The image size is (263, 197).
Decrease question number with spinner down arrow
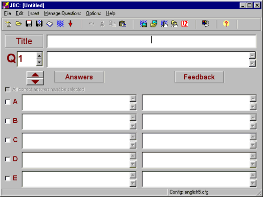(39, 63)
